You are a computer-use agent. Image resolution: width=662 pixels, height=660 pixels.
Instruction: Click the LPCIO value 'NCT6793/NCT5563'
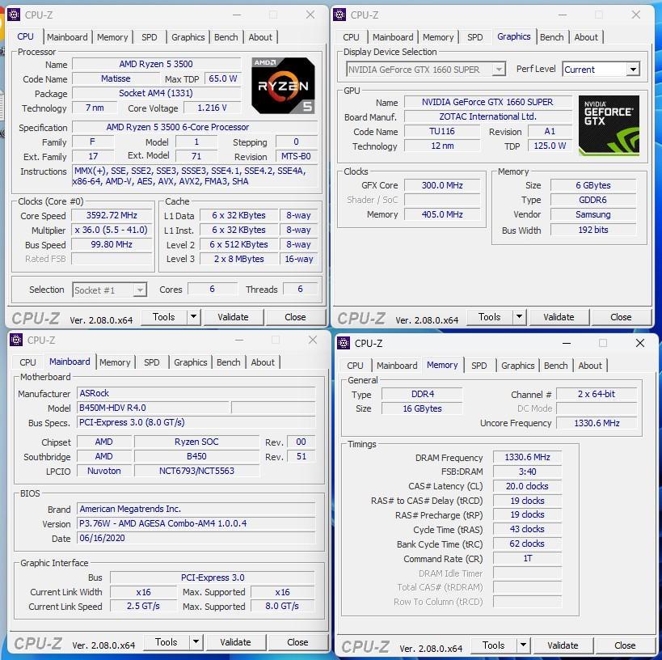pyautogui.click(x=196, y=471)
